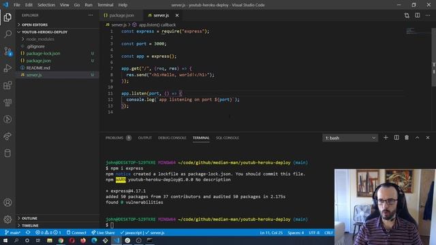The image size is (436, 245).
Task: Open File Explorer from the taskbar
Action: click(x=50, y=240)
